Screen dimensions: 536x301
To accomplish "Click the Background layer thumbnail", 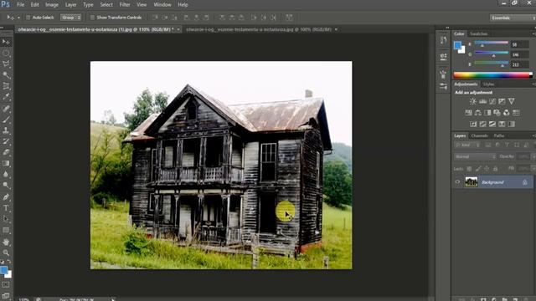I will click(x=471, y=182).
